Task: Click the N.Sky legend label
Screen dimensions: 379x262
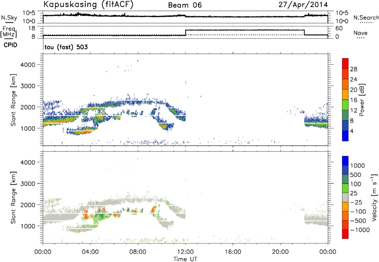Action: 9,17
